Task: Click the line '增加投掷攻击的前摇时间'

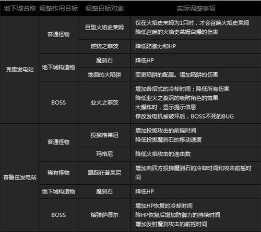Action: click(x=165, y=131)
